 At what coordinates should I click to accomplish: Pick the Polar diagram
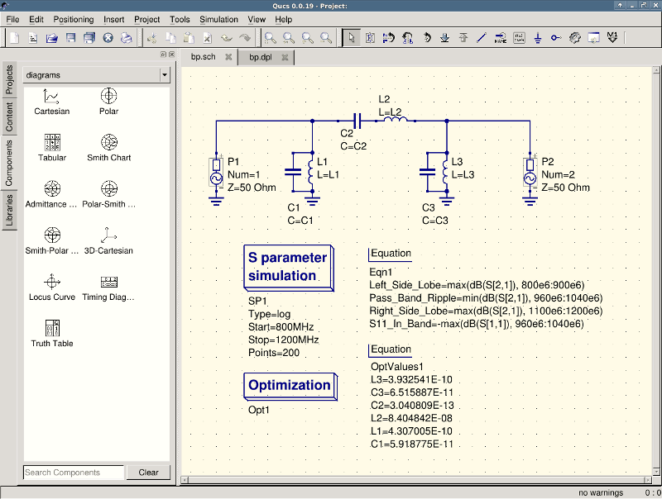tap(109, 102)
